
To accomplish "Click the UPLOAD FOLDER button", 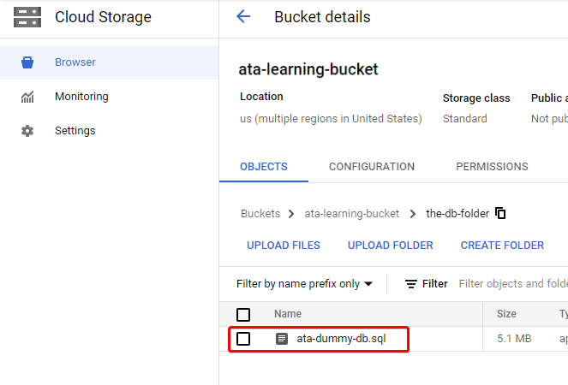I will [391, 246].
